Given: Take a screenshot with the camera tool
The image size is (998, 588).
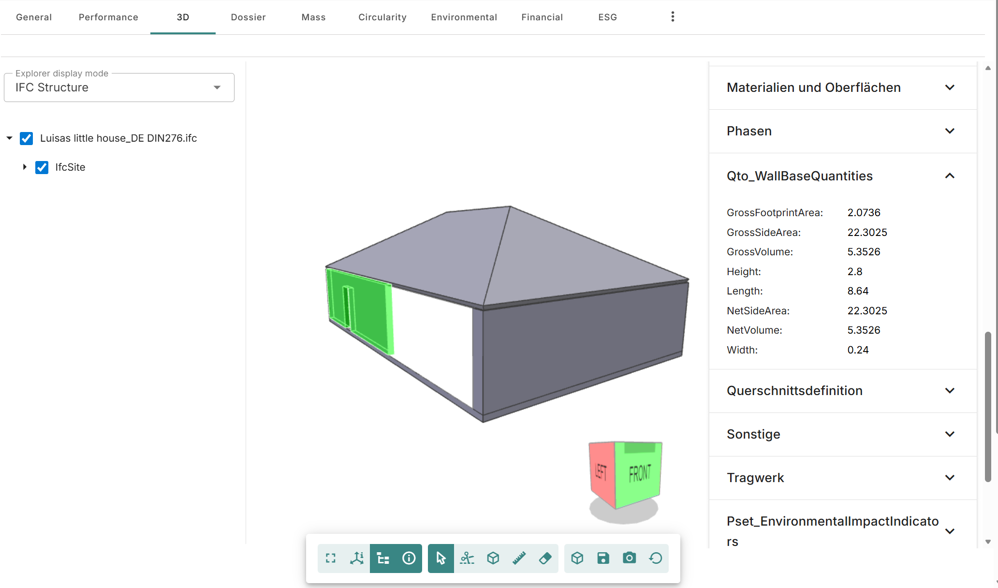Looking at the screenshot, I should [x=629, y=558].
